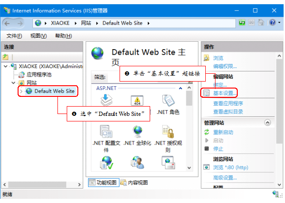Click the 停止 stop icon
This screenshot has height=203, width=285.
[x=207, y=149]
